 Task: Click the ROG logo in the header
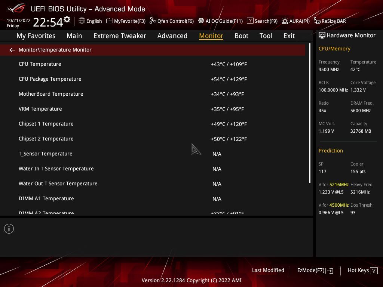pos(16,9)
